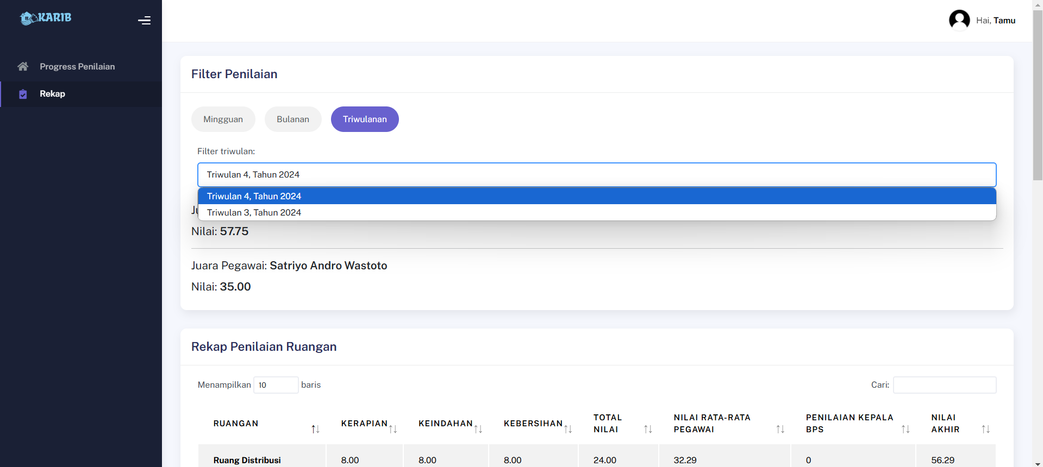
Task: Choose Triwulan 3, Tahun 2024 option
Action: (254, 213)
